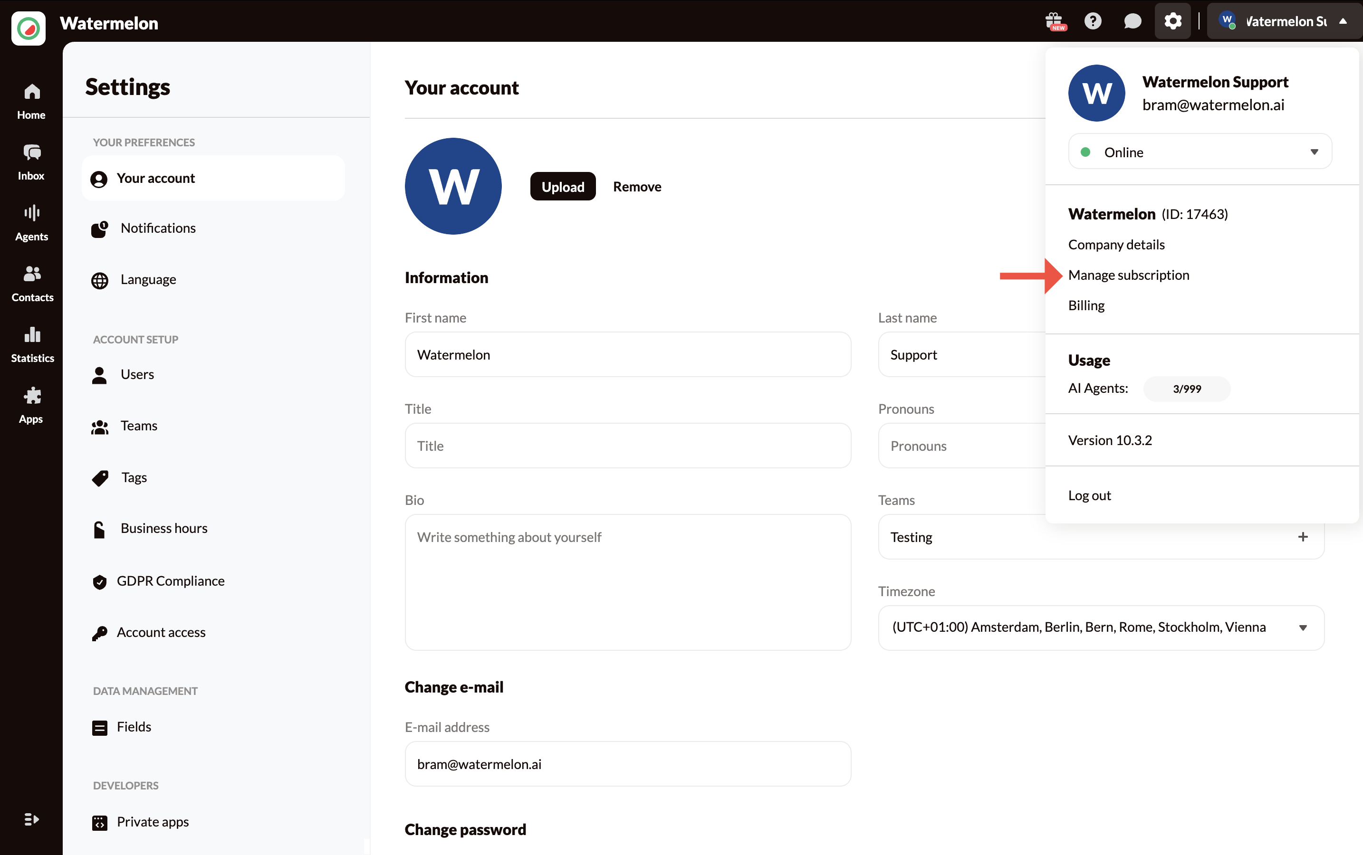Viewport: 1363px width, 855px height.
Task: Open Manage subscription
Action: pyautogui.click(x=1128, y=275)
